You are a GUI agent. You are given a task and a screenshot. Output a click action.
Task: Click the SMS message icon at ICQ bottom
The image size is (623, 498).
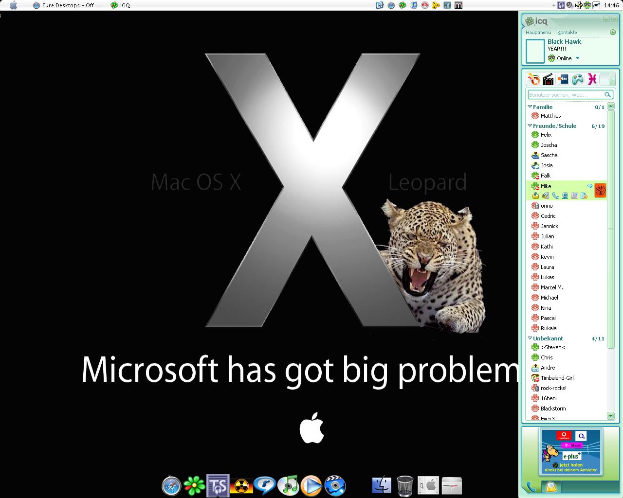pos(550,486)
